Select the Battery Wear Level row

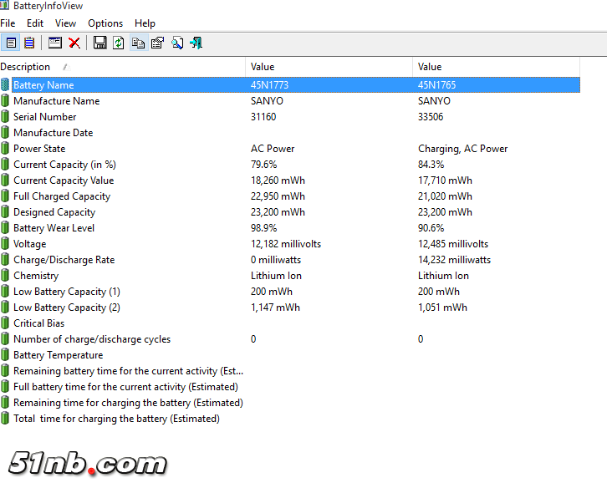(x=54, y=228)
